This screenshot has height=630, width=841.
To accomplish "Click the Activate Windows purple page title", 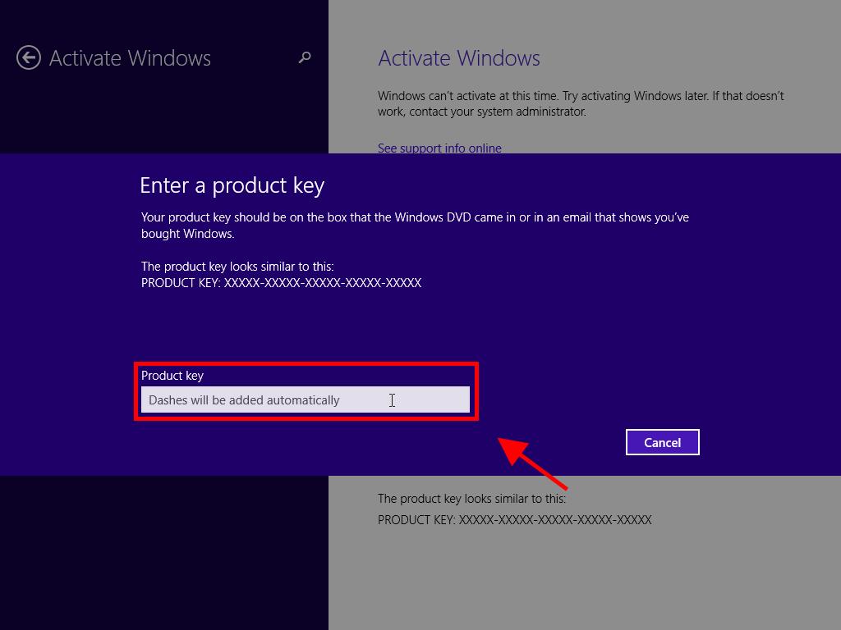I will click(458, 58).
